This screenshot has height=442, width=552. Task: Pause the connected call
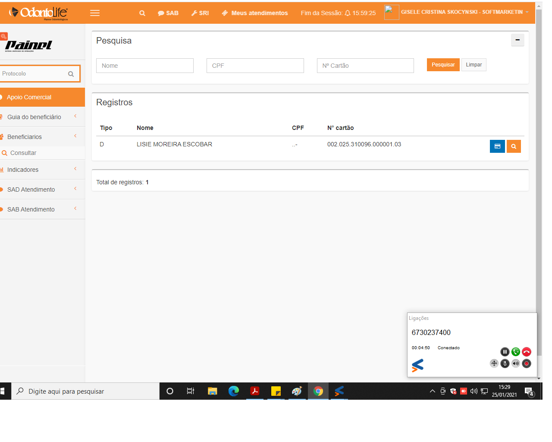[x=505, y=352]
